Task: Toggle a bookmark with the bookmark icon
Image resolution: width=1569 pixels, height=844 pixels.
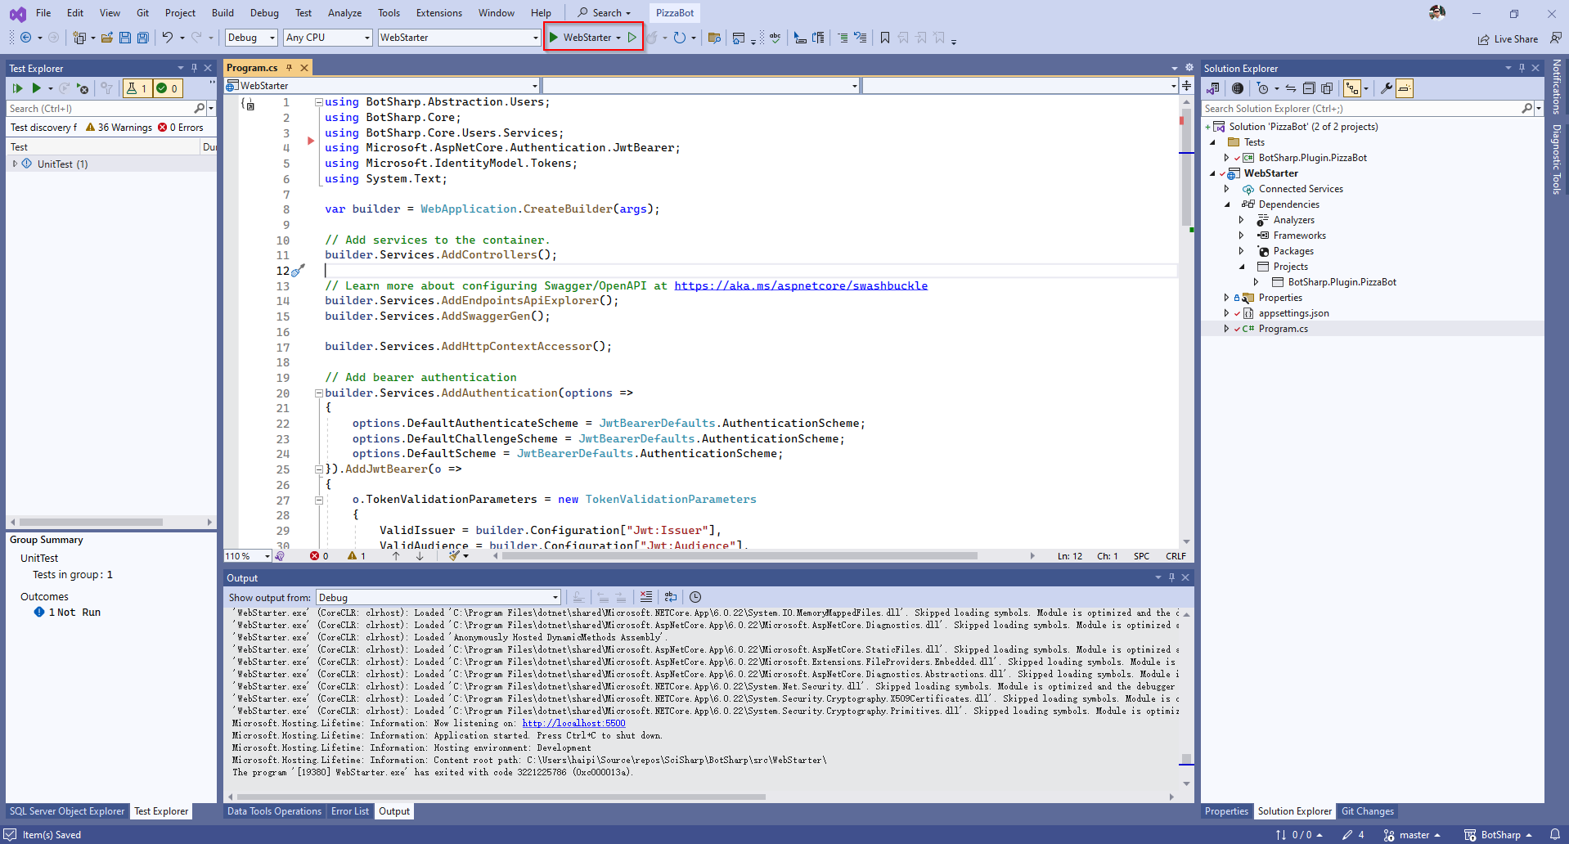Action: pos(885,38)
